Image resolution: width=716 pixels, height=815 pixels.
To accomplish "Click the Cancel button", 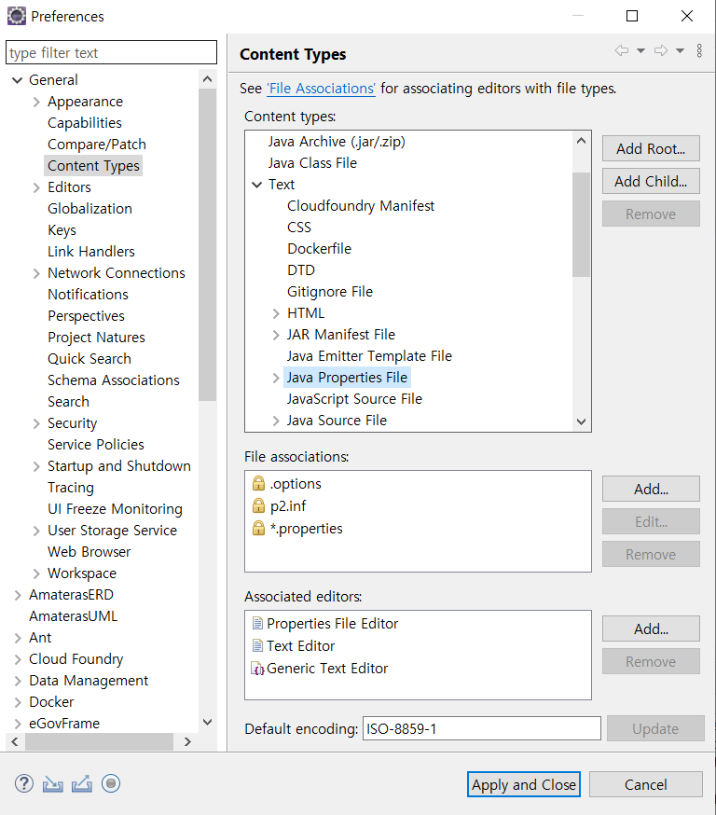I will (x=646, y=784).
